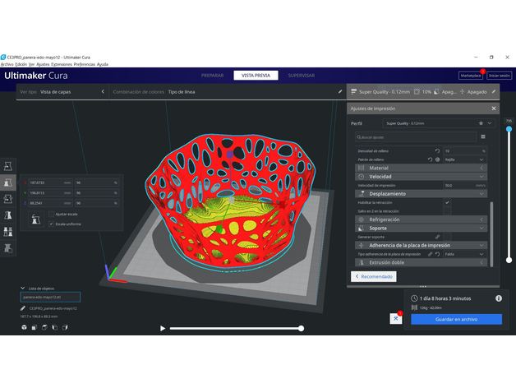516x388 pixels.
Task: Open Tipo adherencia Falda dropdown
Action: point(465,254)
